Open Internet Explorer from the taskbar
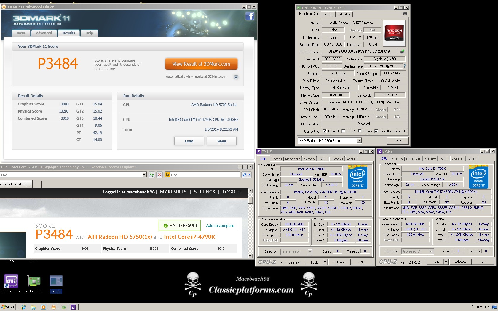Viewport: 498px width, 311px height. pos(24,307)
